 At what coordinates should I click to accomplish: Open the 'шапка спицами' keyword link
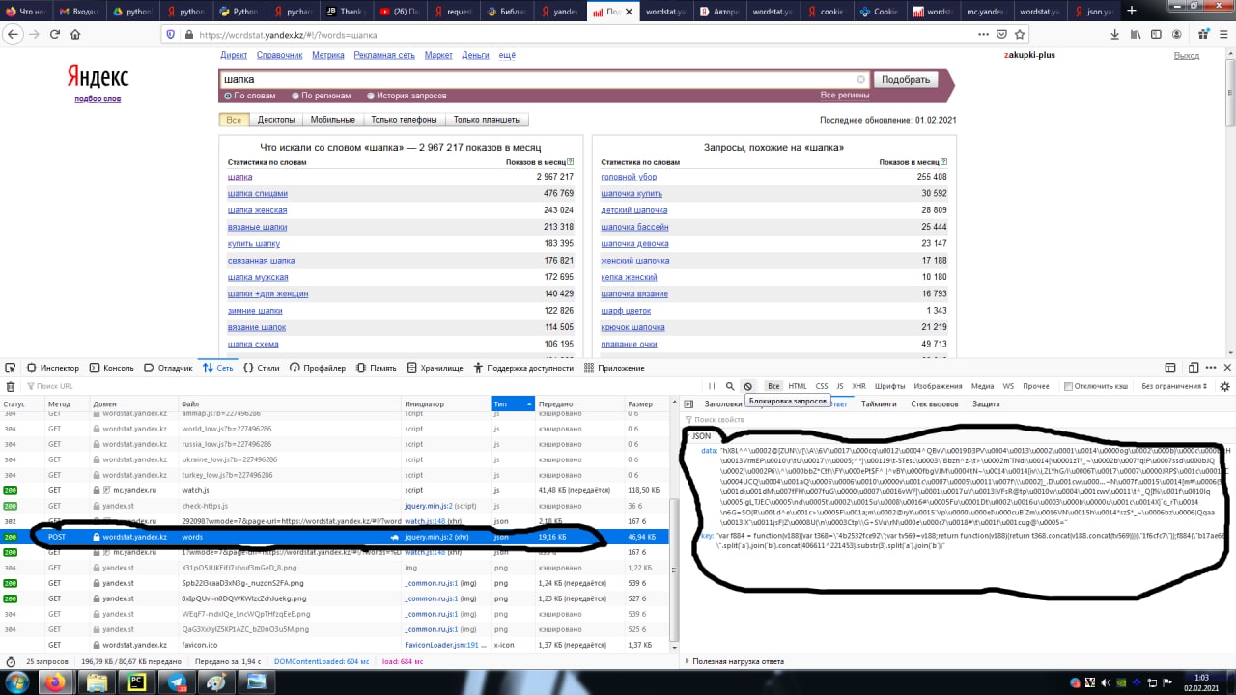click(257, 193)
